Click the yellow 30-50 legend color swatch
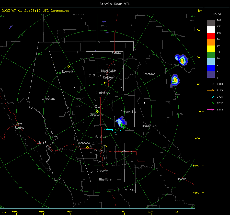230x215 pixels. pyautogui.click(x=211, y=49)
